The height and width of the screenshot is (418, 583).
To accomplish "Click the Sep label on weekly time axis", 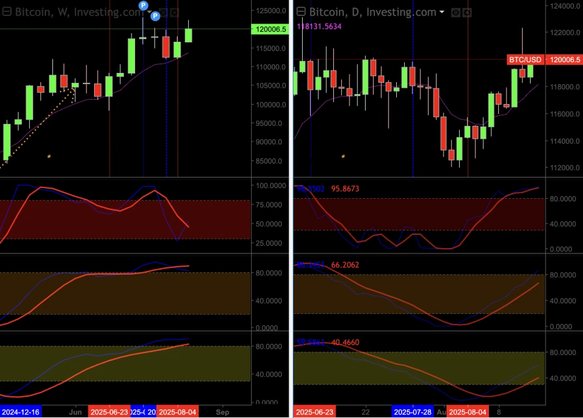I will pos(222,412).
